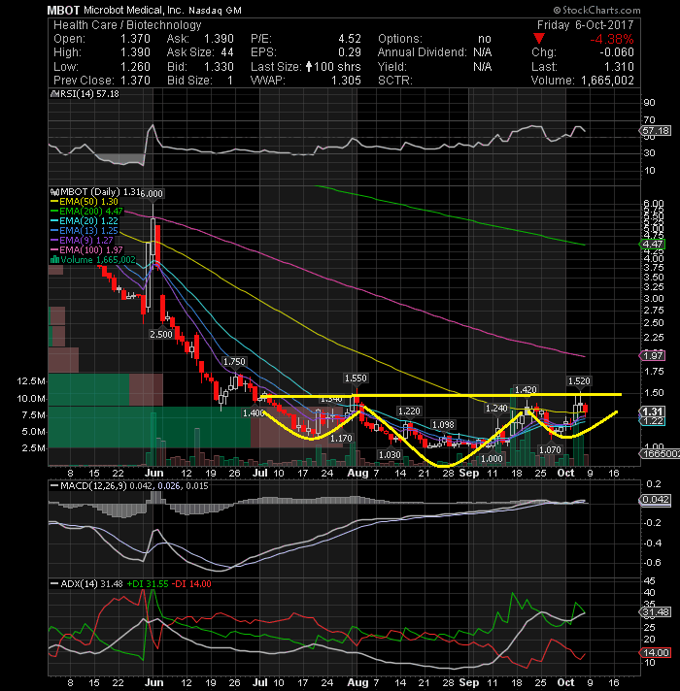The height and width of the screenshot is (691, 680).
Task: Click the red down-triangle change indicator
Action: (538, 39)
